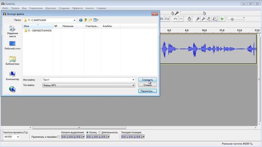Click the Параметры... button
The height and width of the screenshot is (147, 262).
147,91
